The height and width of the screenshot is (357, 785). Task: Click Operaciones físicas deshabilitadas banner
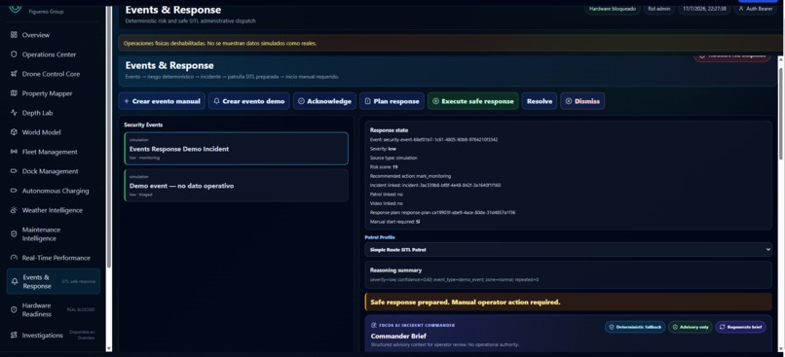[x=450, y=43]
